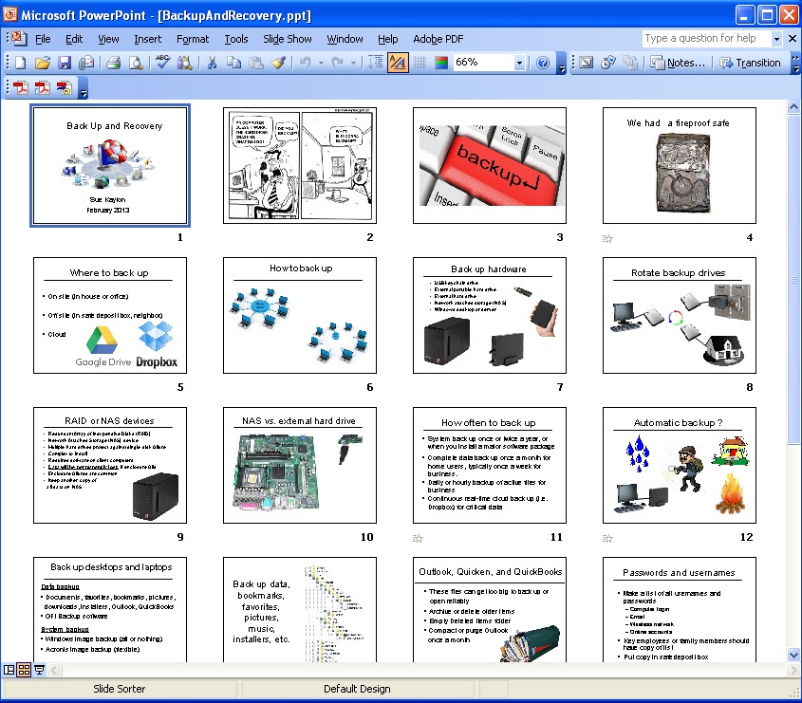Open the Slide Show menu
This screenshot has width=802, height=703.
pyautogui.click(x=288, y=39)
